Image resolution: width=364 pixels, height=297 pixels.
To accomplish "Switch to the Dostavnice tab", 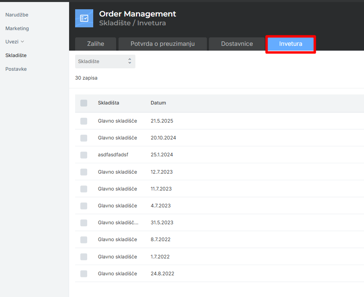I will pos(237,44).
